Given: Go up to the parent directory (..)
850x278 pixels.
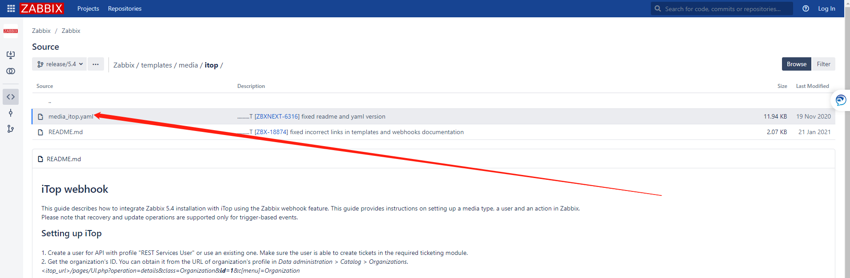Looking at the screenshot, I should click(50, 101).
